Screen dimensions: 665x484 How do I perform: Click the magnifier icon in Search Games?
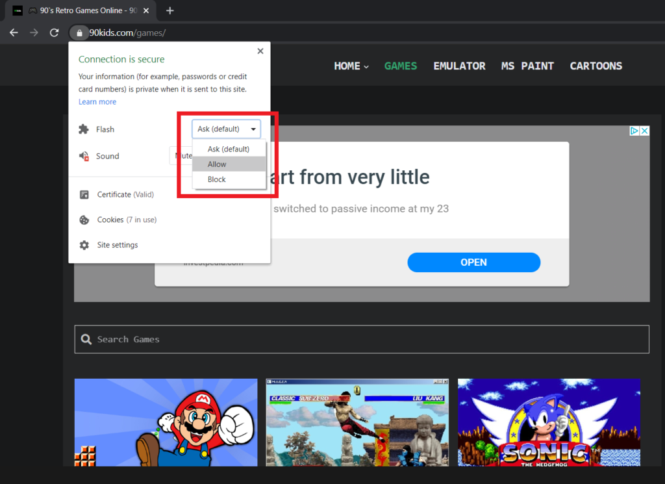(x=86, y=339)
